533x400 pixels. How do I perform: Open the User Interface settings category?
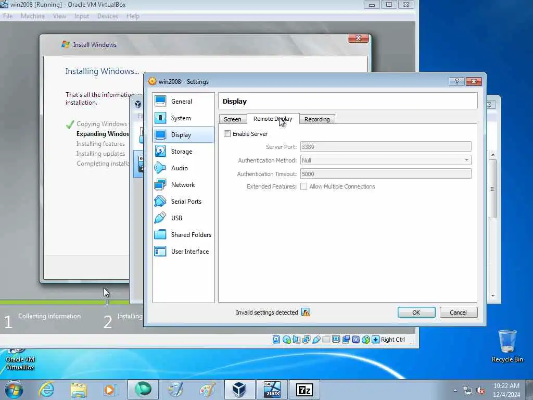coord(183,252)
